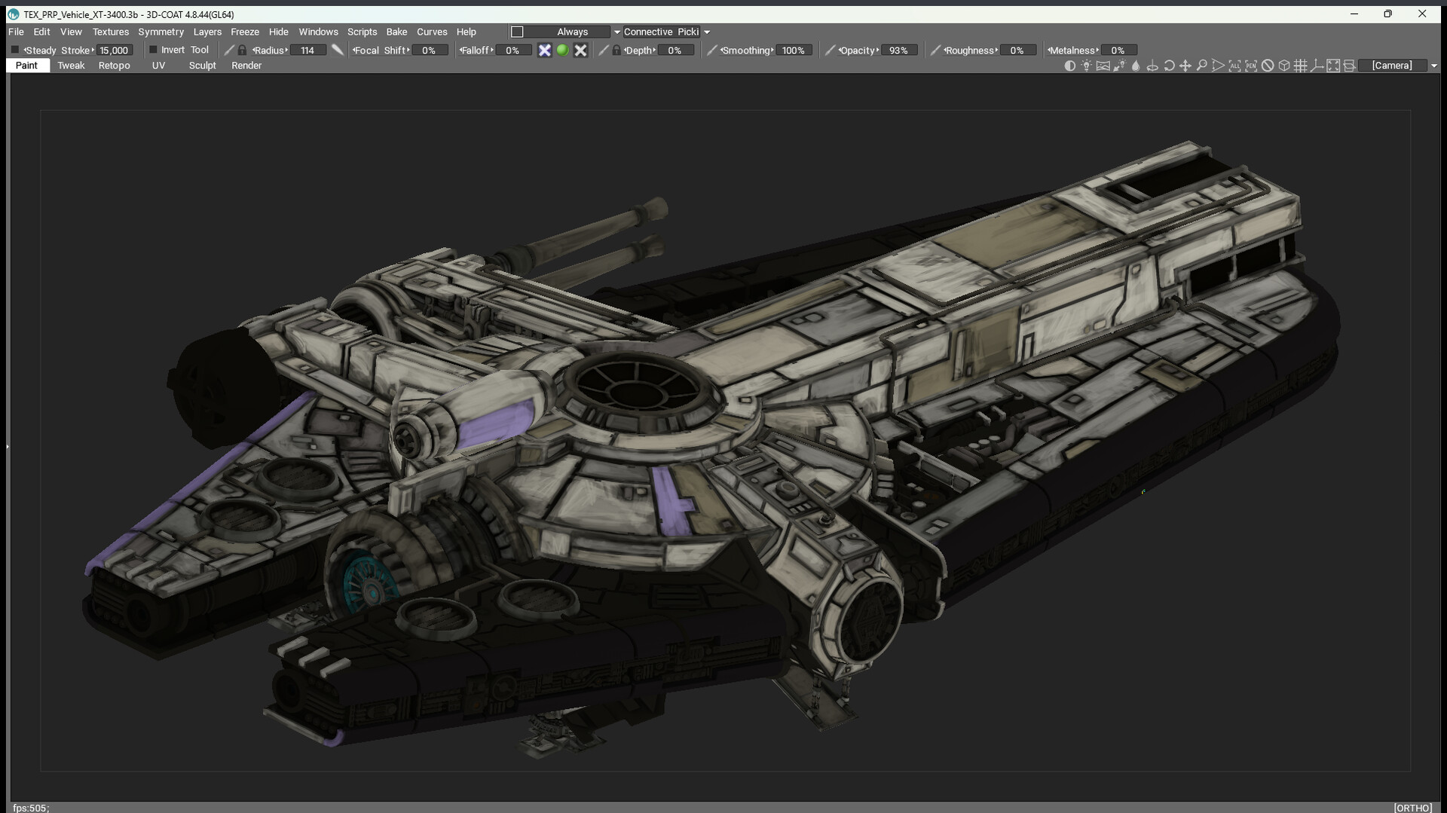This screenshot has width=1447, height=813.
Task: Enable the Steady Stroke checkbox
Action: tap(15, 50)
